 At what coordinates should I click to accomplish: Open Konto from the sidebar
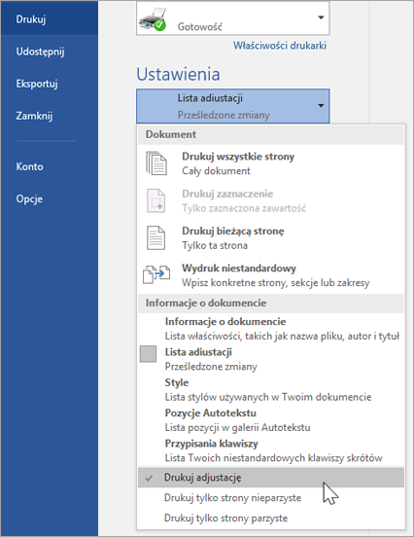coord(29,166)
